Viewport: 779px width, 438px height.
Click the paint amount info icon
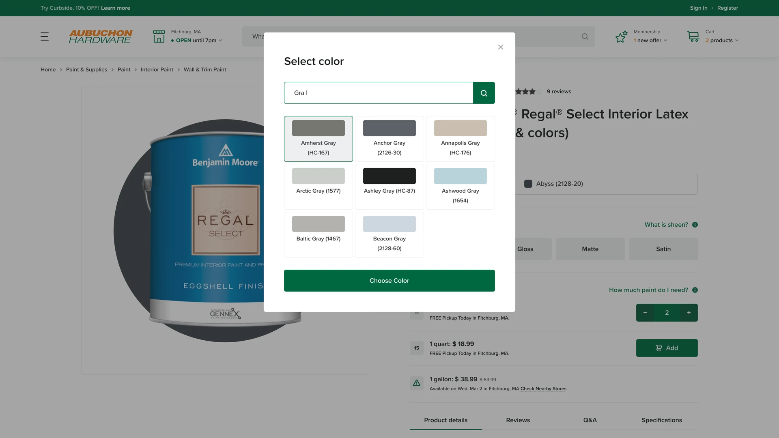click(x=695, y=290)
